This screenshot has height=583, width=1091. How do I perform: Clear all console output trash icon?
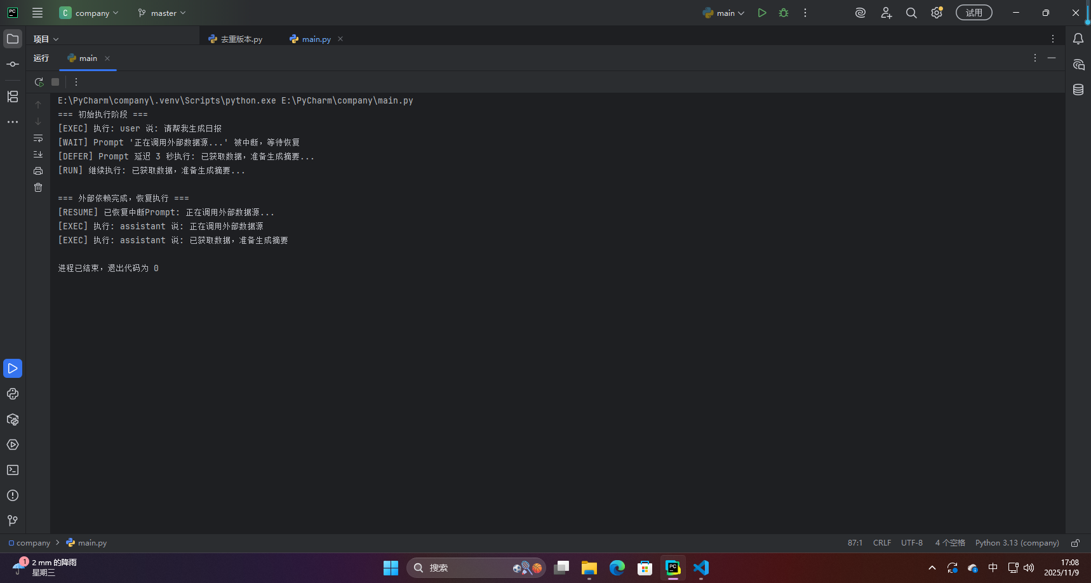[38, 187]
